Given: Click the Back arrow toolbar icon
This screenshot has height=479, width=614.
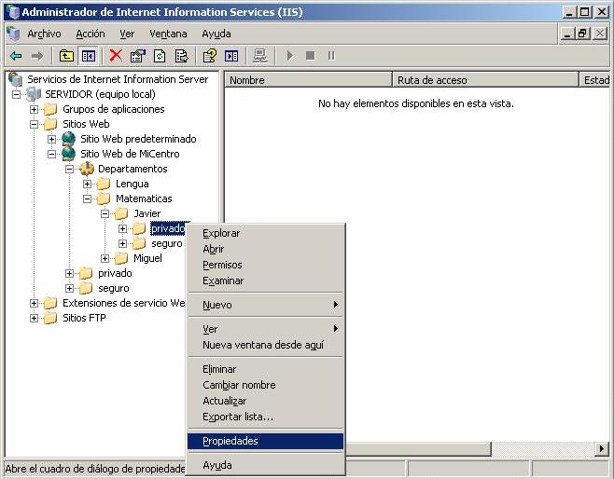Looking at the screenshot, I should [x=16, y=56].
